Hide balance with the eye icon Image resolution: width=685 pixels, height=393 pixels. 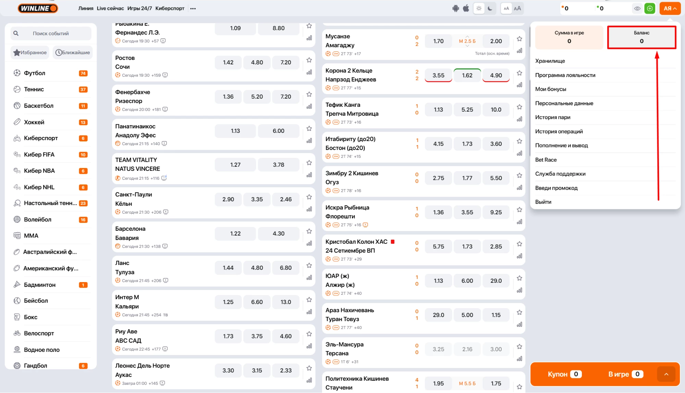pyautogui.click(x=637, y=9)
